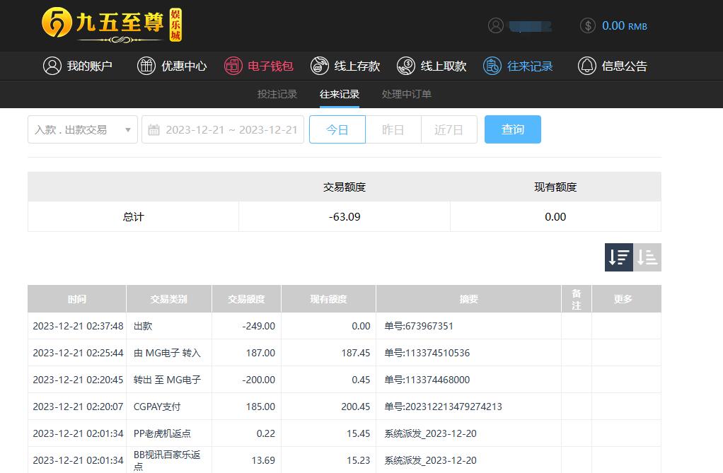This screenshot has height=473, width=723.
Task: Click the 九五至尊 logo
Action: 112,25
